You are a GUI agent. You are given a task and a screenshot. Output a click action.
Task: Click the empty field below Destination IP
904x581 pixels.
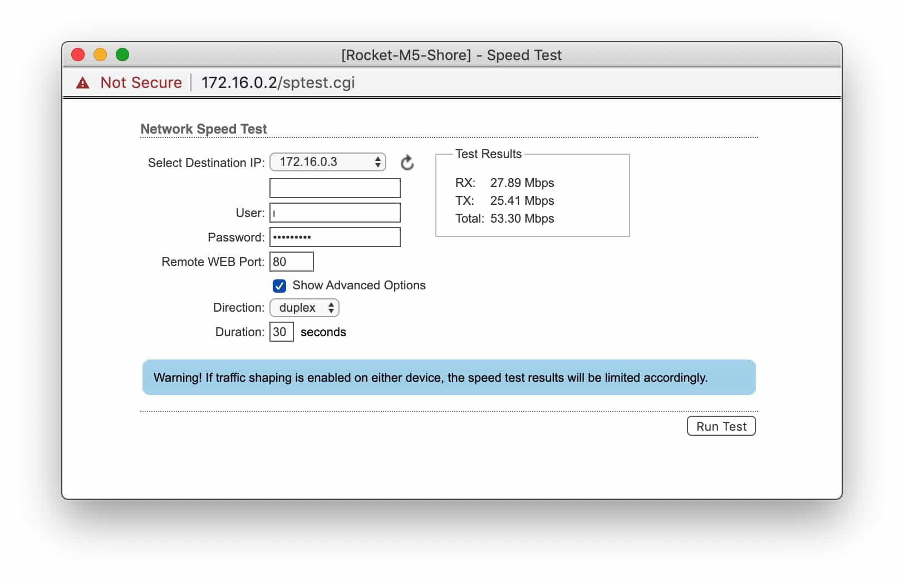tap(335, 188)
